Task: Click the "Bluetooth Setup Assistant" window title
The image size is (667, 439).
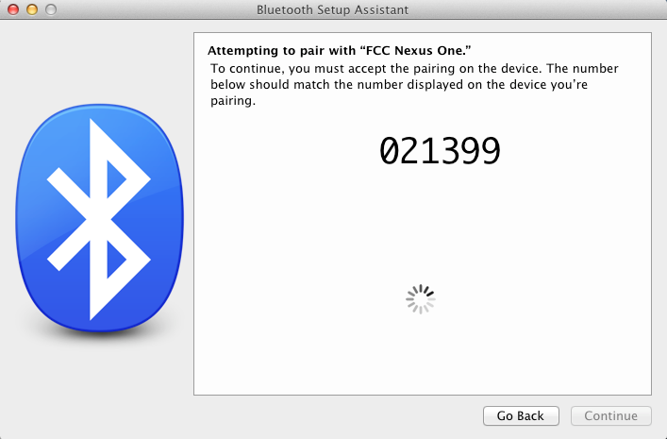Action: [333, 9]
